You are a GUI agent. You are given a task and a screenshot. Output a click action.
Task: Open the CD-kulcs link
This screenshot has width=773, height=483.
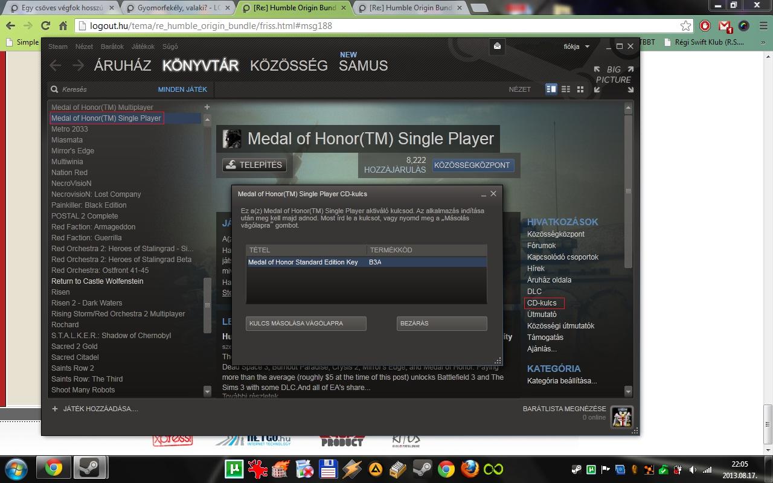point(542,303)
